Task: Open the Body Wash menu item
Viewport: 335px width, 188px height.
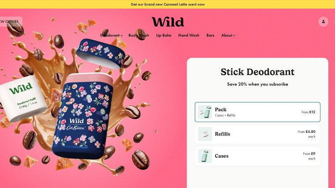Action: pyautogui.click(x=139, y=35)
